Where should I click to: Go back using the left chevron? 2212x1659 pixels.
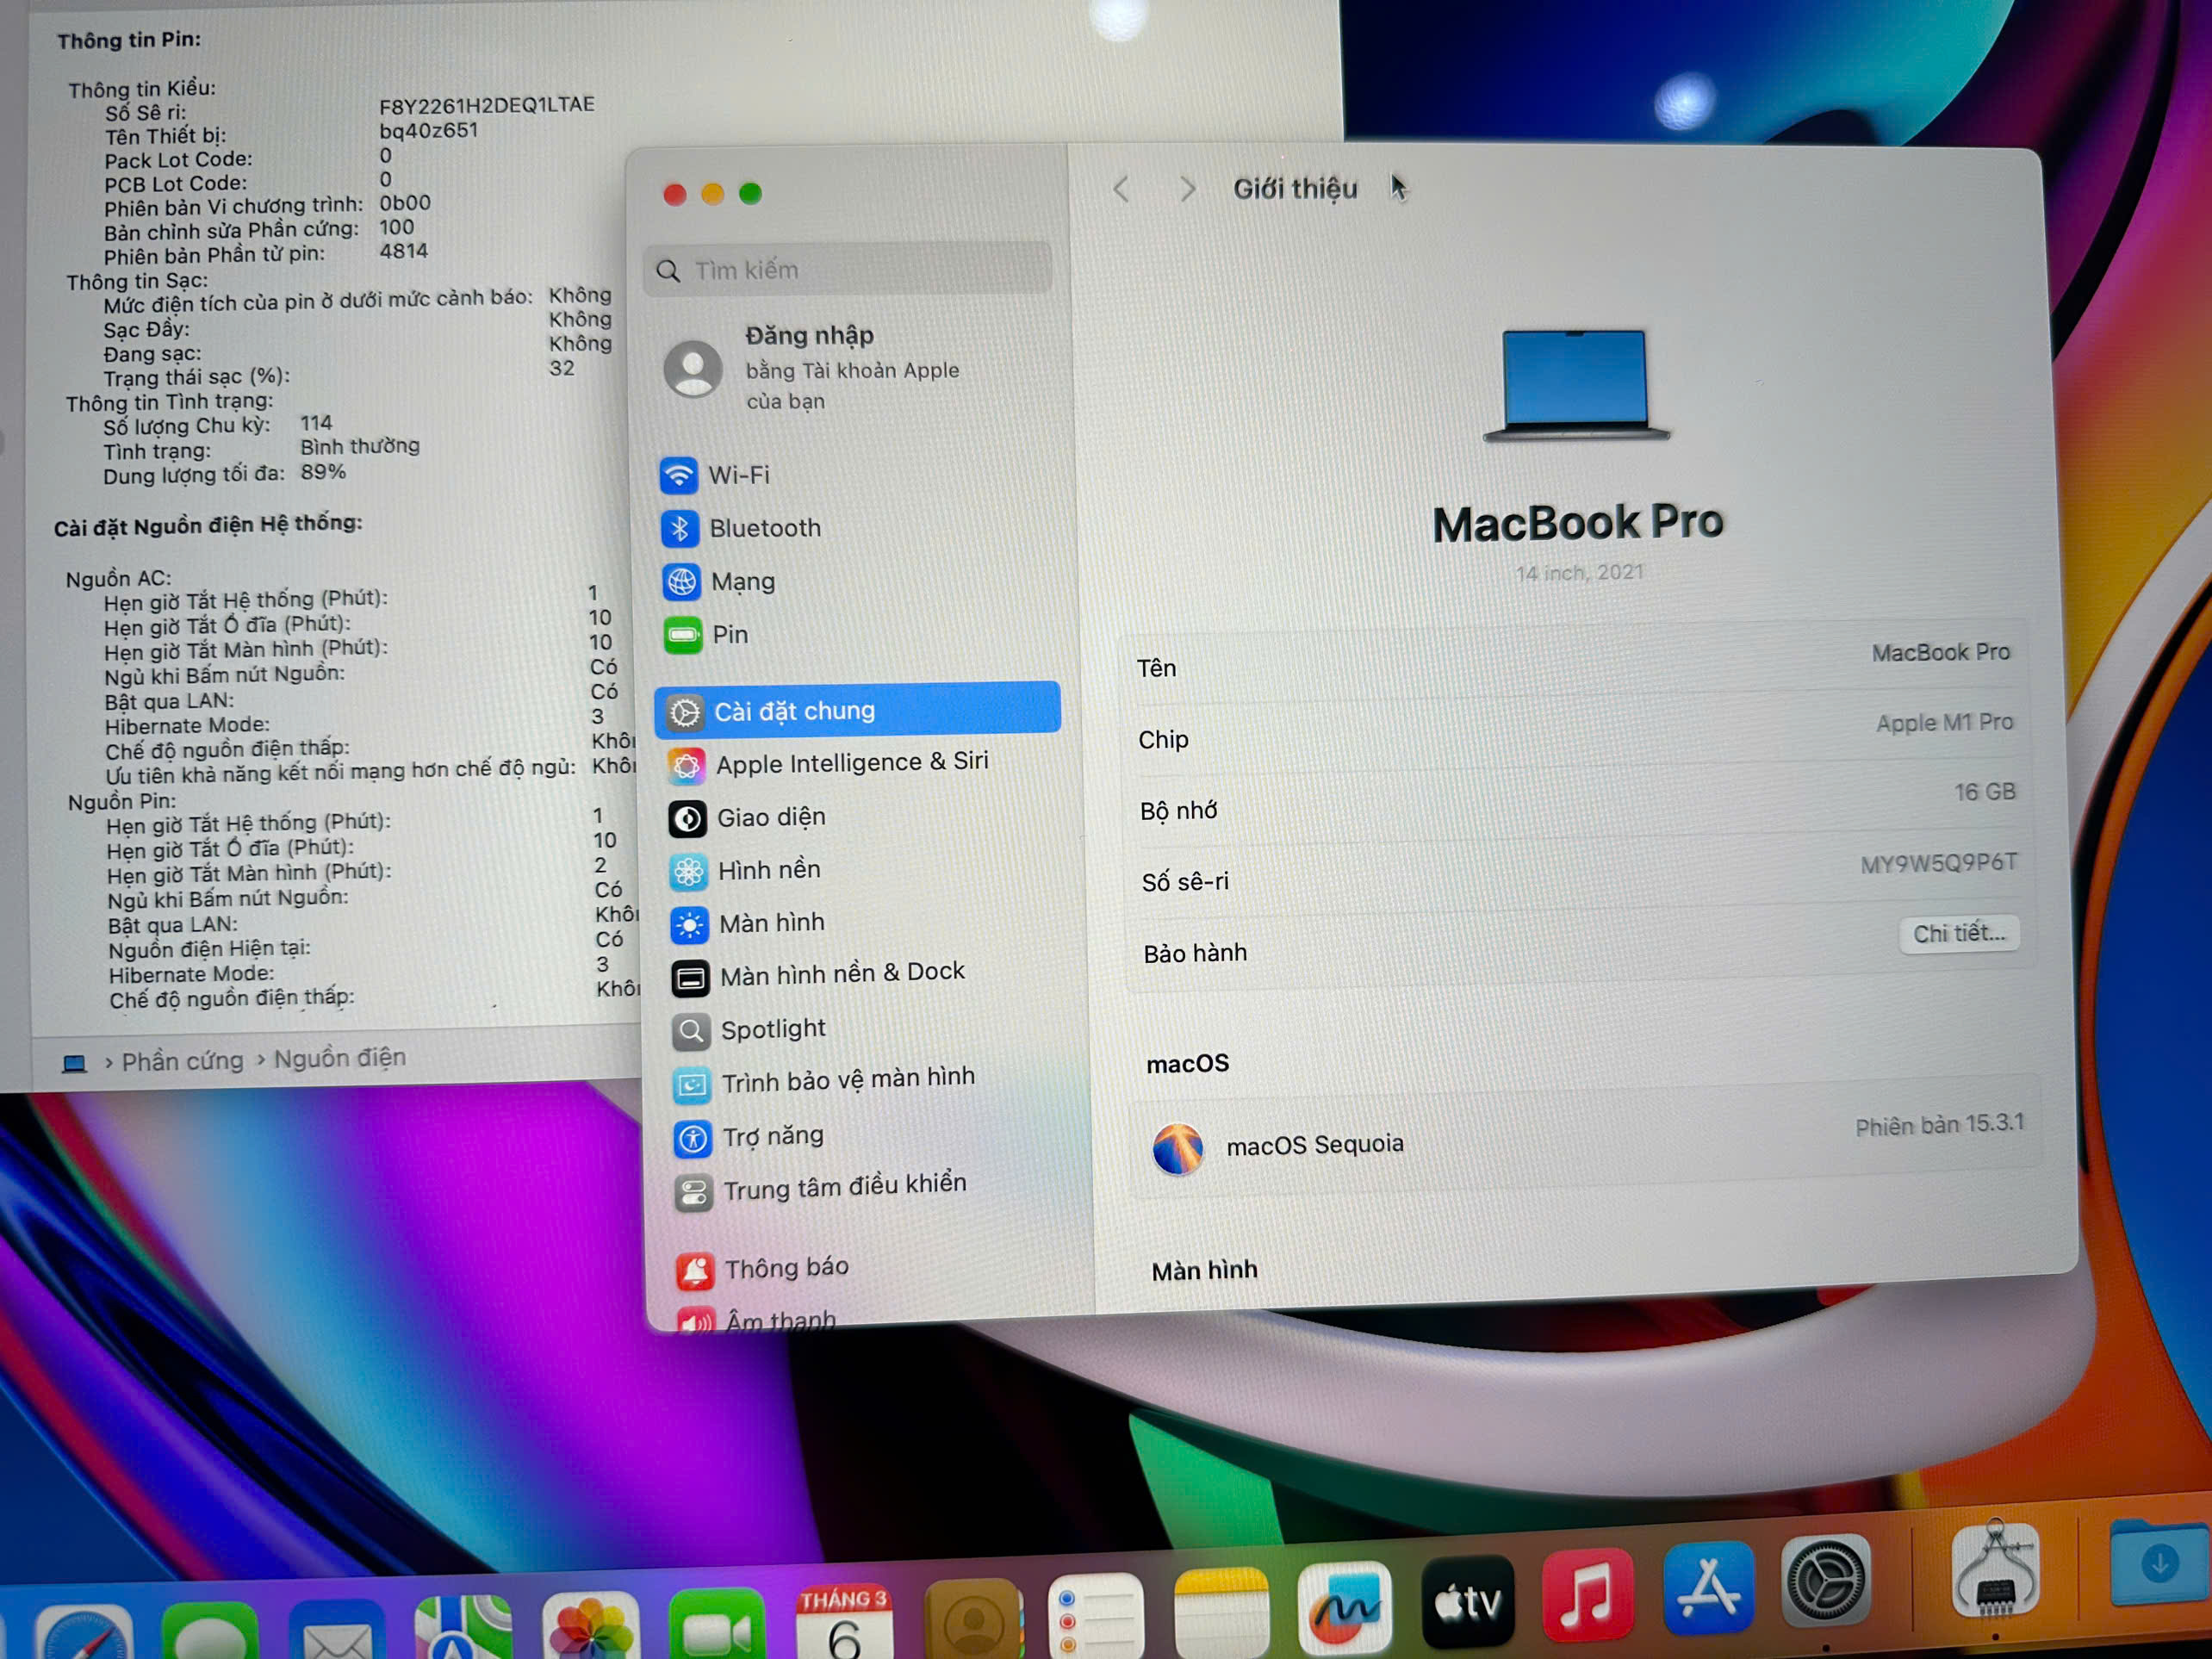(1121, 189)
